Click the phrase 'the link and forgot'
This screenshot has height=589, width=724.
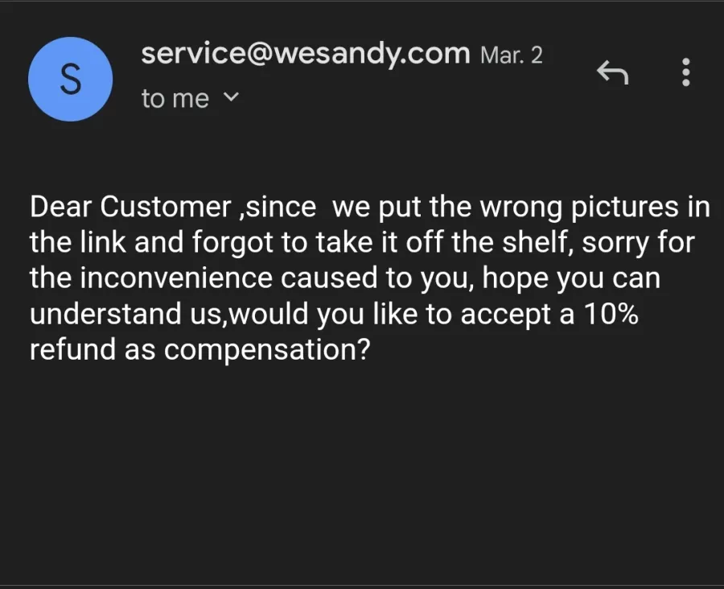pos(151,242)
